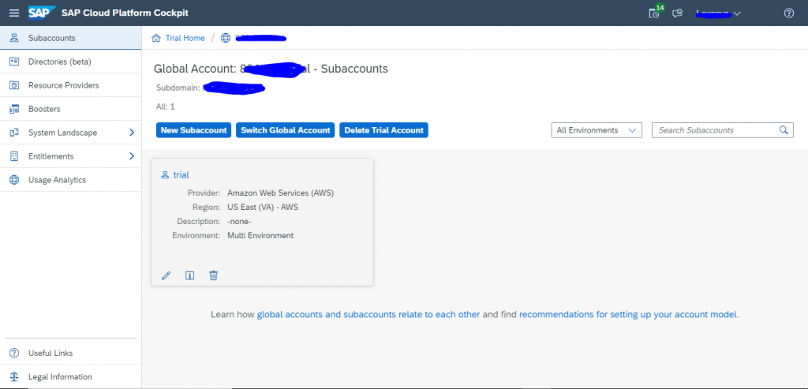This screenshot has width=808, height=389.
Task: Open Usage Analytics in sidebar
Action: tap(70, 181)
